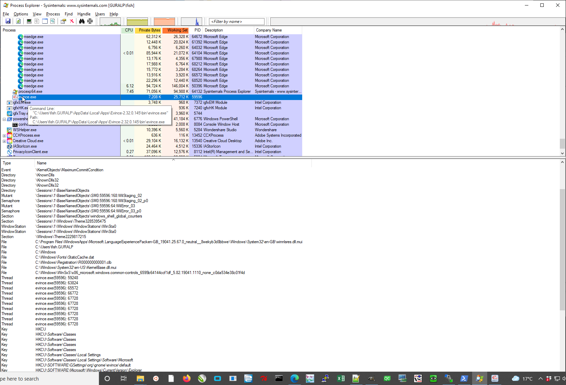Click the Refresh Now toolbar icon
The width and height of the screenshot is (566, 385).
tap(19, 21)
